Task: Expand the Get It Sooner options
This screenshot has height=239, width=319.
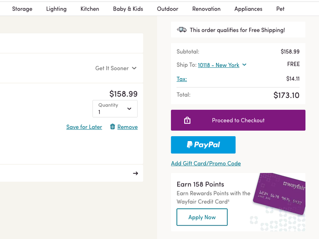Action: click(x=116, y=68)
